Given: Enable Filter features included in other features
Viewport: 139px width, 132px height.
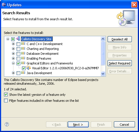Looking at the screenshot, I should point(6,101).
